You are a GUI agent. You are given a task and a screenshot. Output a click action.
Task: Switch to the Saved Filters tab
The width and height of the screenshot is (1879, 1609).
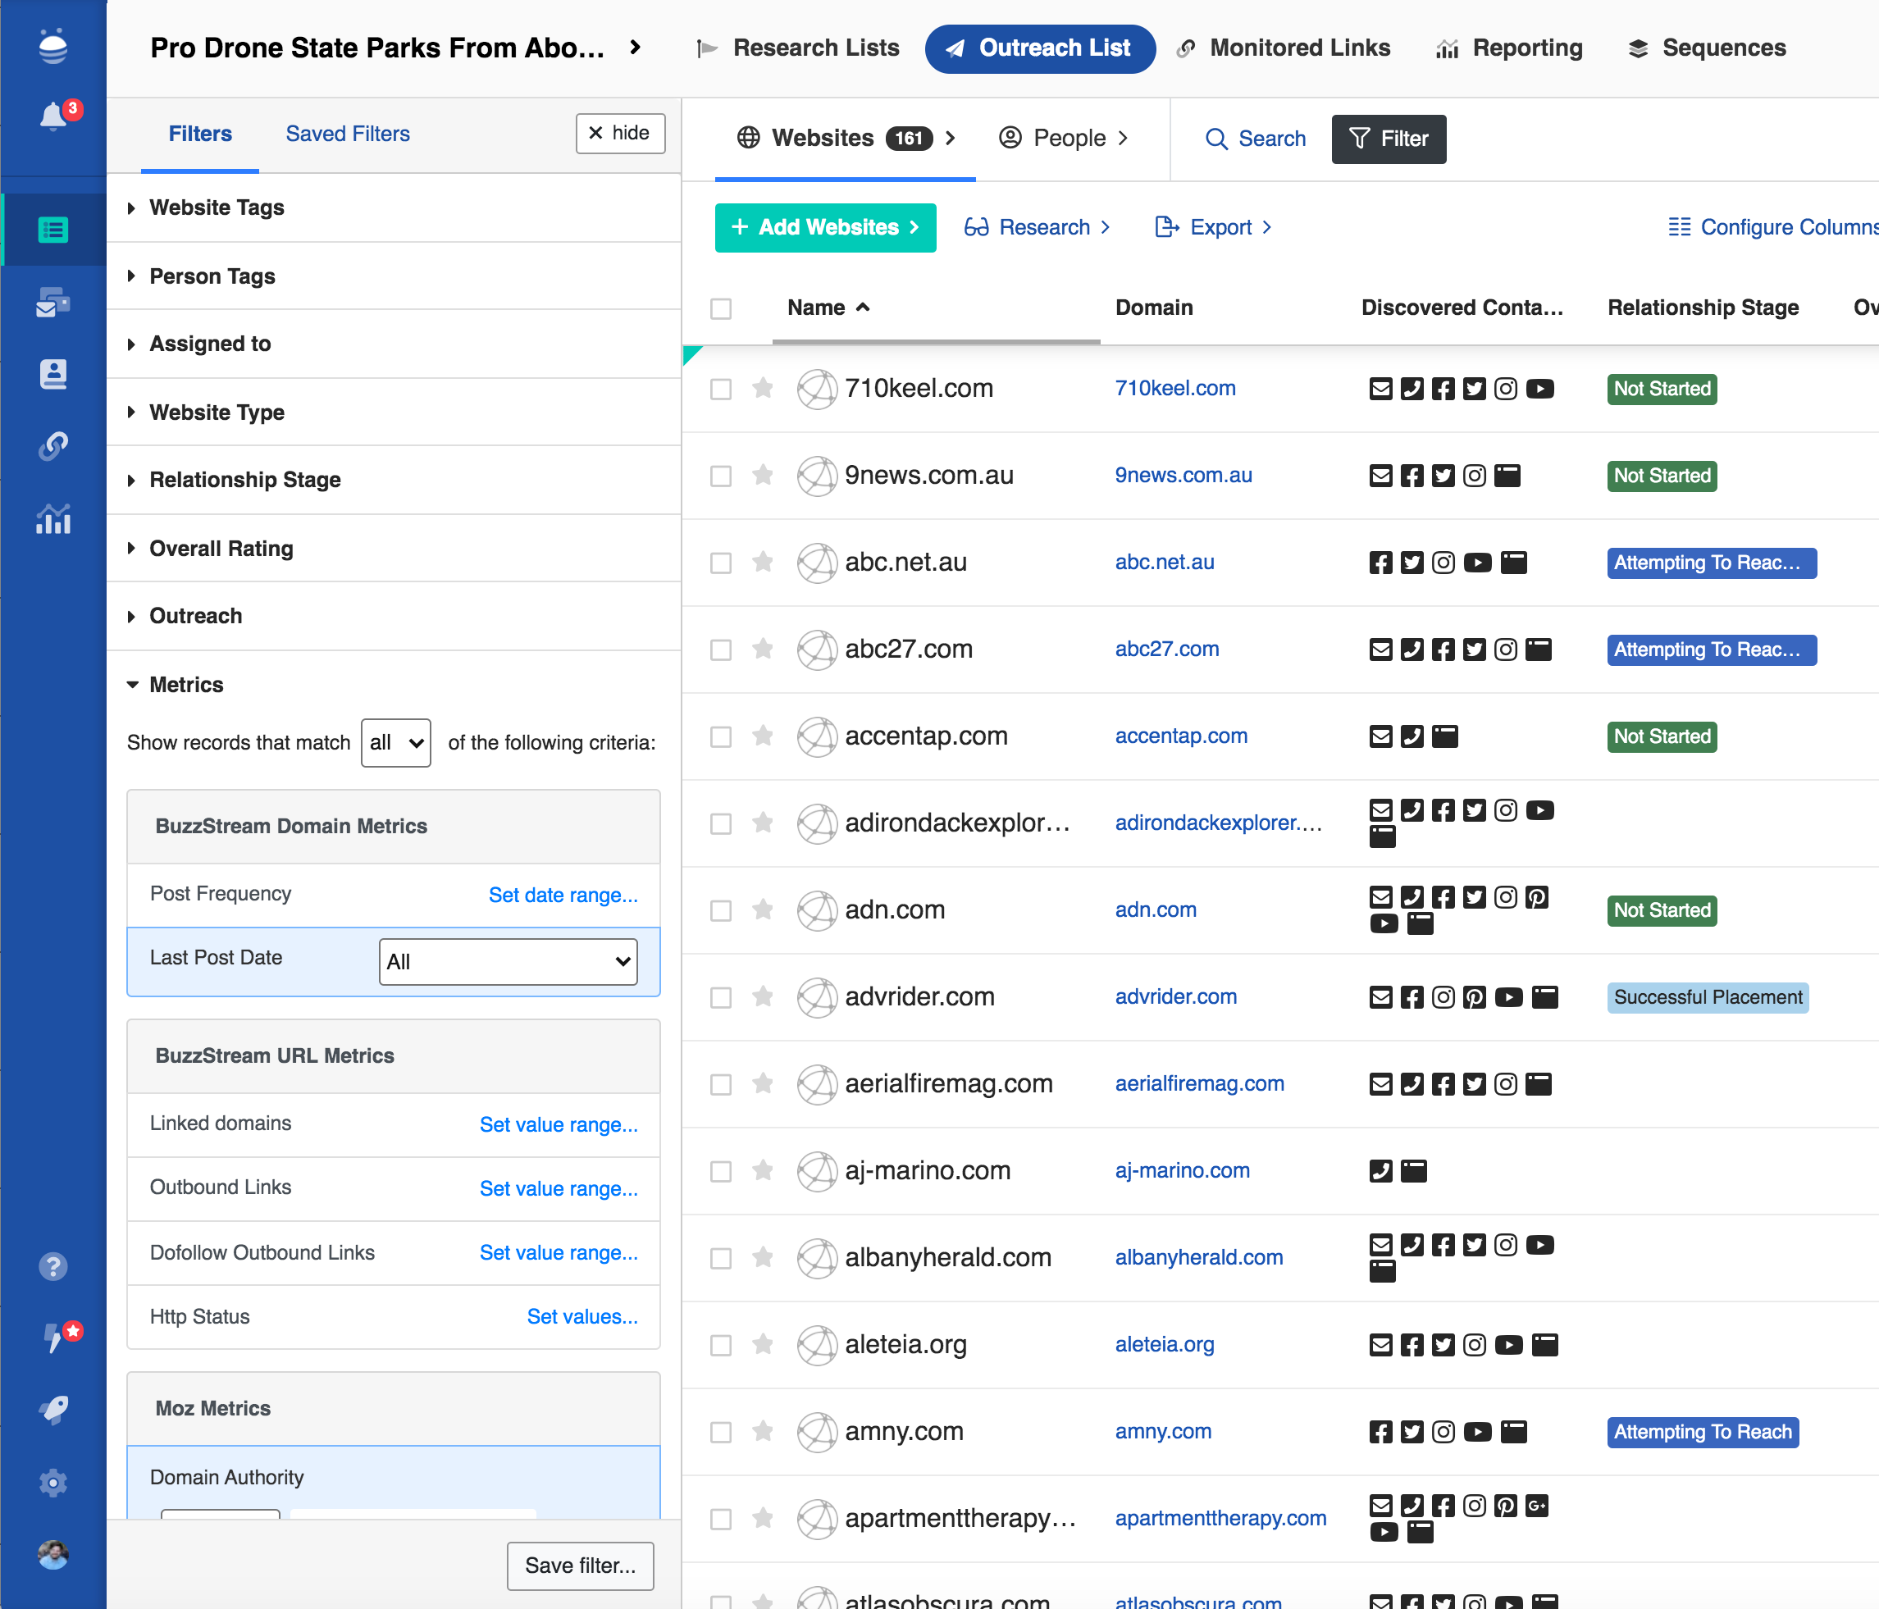click(x=347, y=134)
